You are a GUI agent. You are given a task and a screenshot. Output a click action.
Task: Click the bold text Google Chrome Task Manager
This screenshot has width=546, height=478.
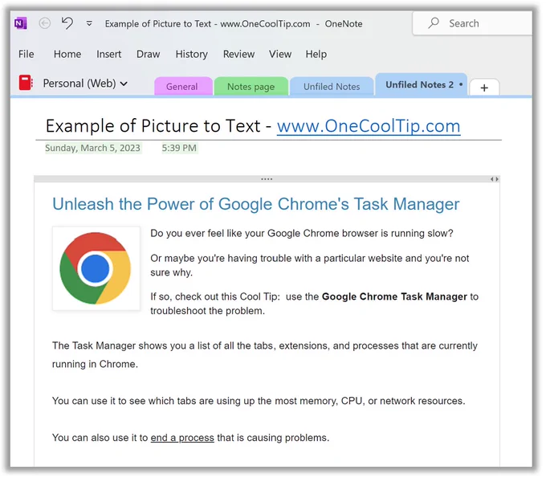[x=394, y=296]
